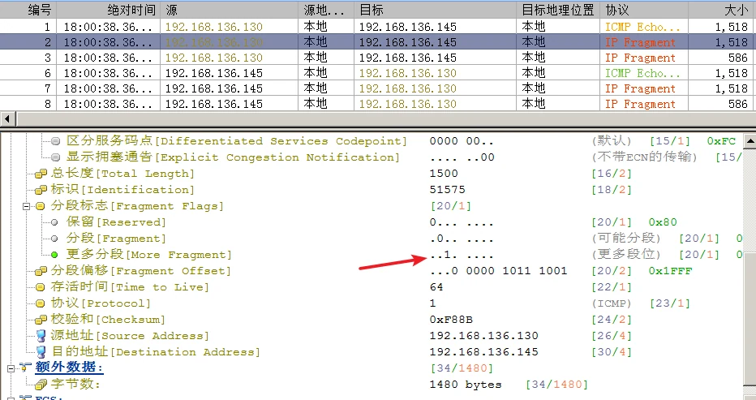The image size is (756, 400).
Task: Click icon beside 协议 Protocol field
Action: pyautogui.click(x=41, y=303)
